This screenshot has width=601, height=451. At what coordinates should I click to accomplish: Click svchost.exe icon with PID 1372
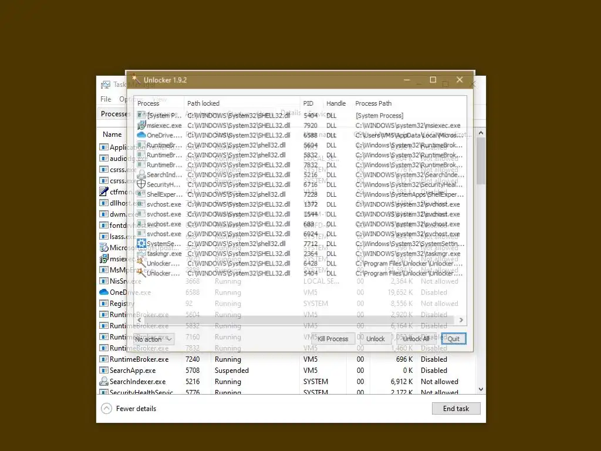click(141, 204)
